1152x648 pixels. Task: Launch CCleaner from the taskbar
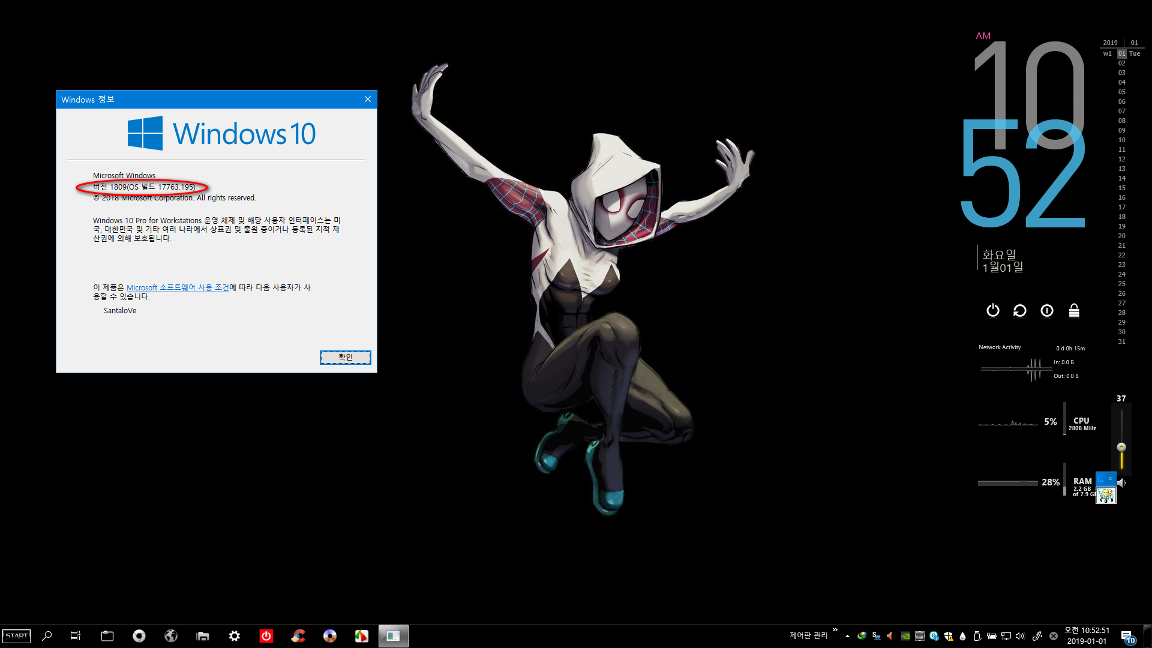click(298, 636)
